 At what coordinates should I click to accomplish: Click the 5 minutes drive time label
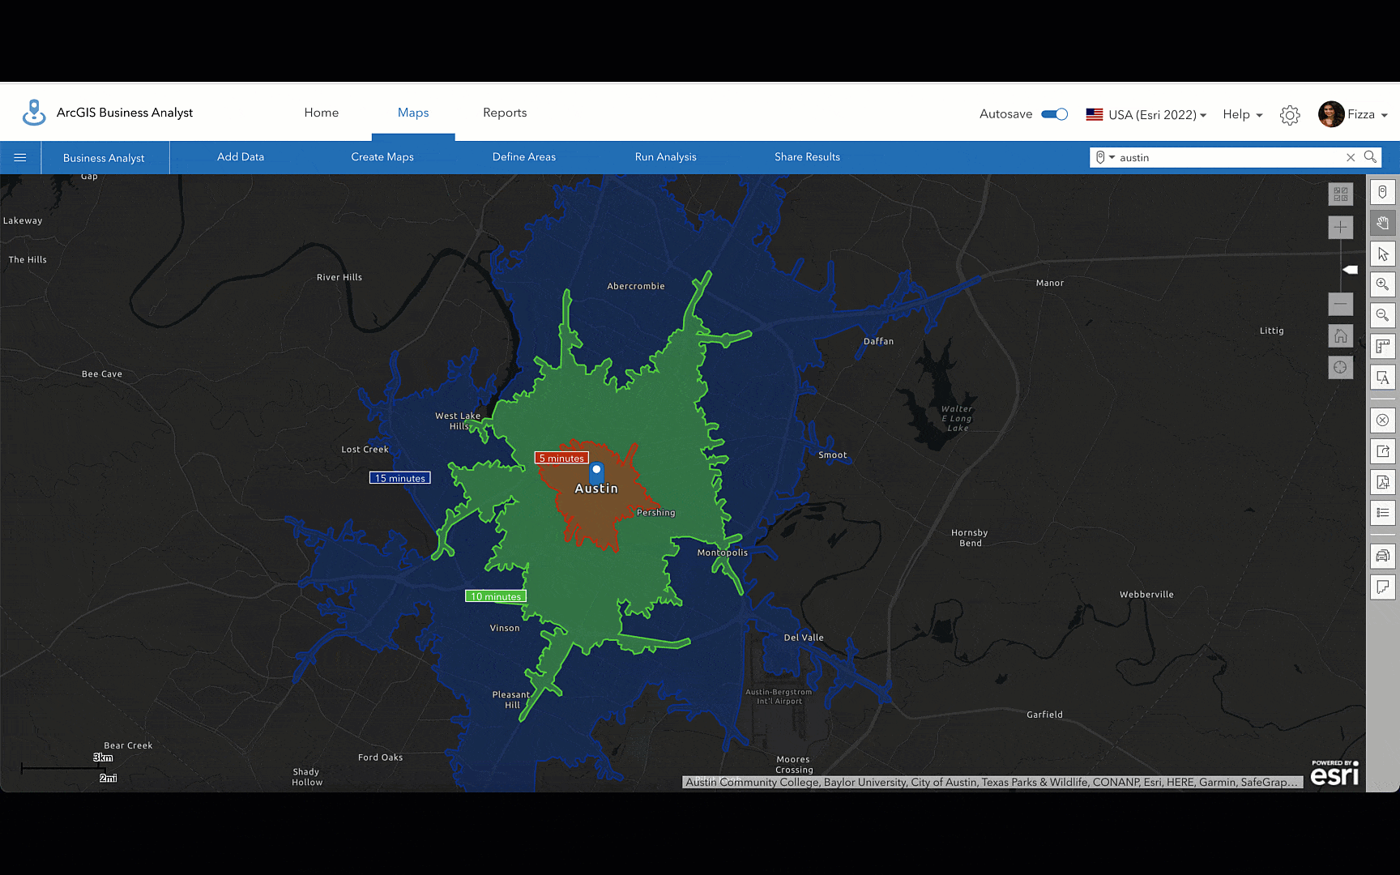pyautogui.click(x=561, y=458)
